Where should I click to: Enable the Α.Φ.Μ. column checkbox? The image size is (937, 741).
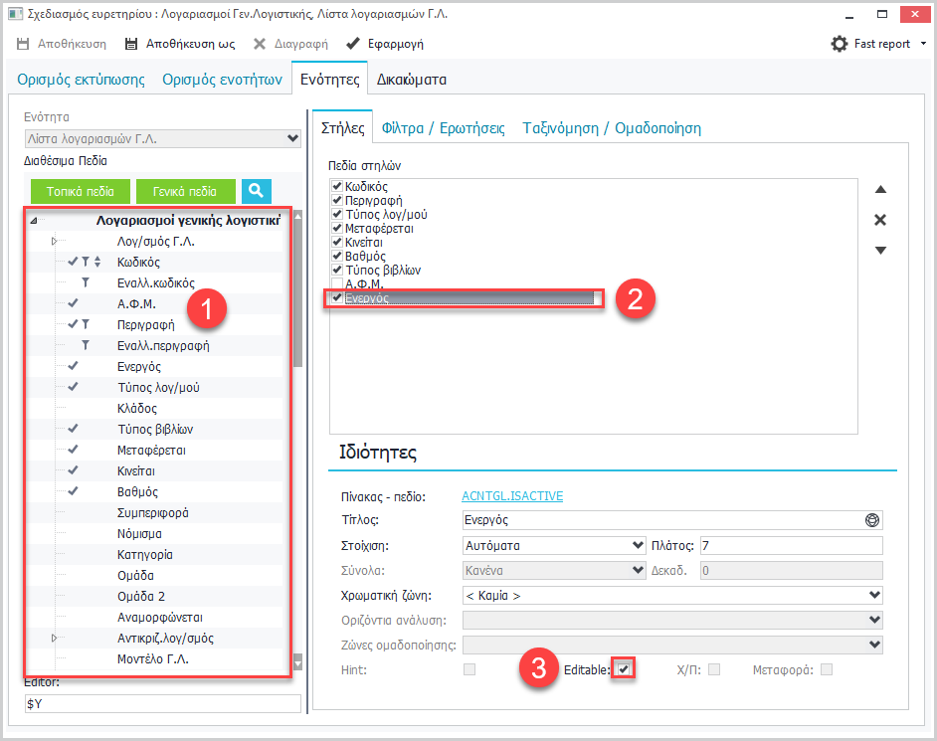(337, 284)
